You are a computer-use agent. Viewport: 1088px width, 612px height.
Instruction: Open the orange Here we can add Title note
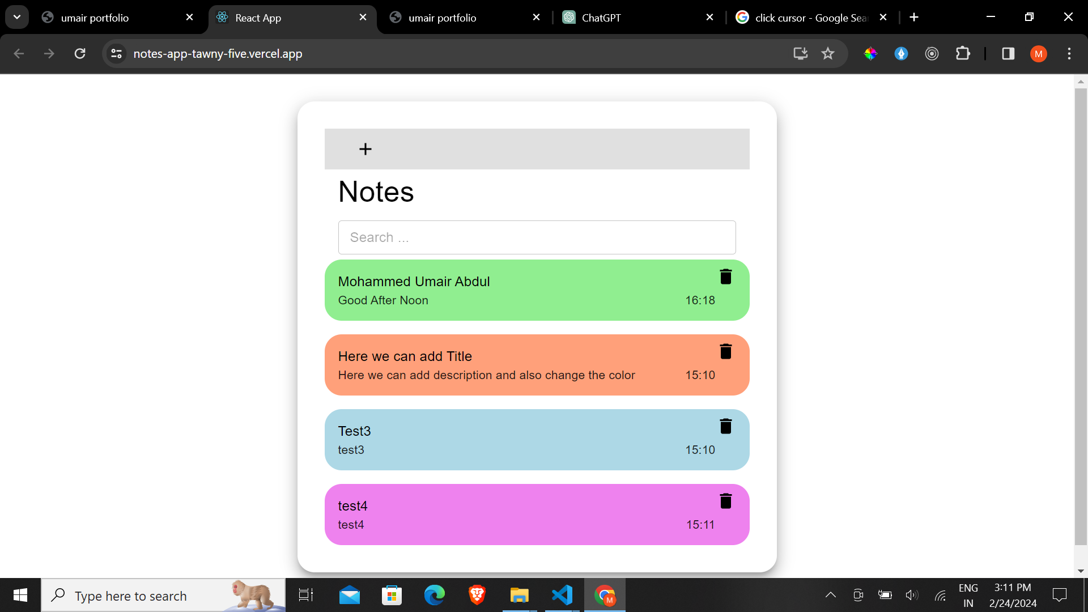tap(537, 365)
